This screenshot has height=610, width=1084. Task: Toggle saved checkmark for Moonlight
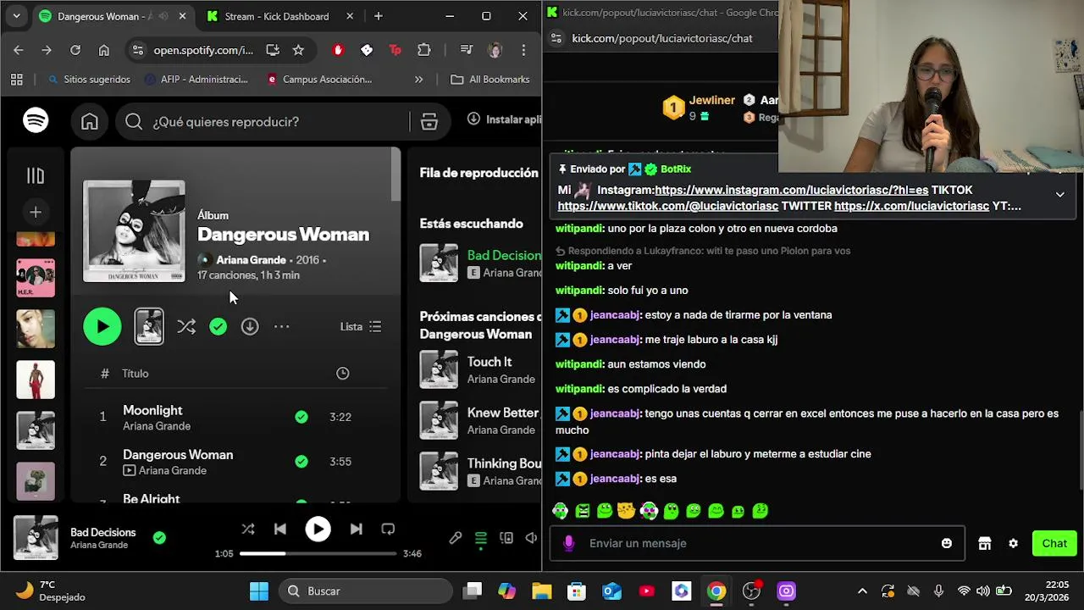[x=301, y=417]
